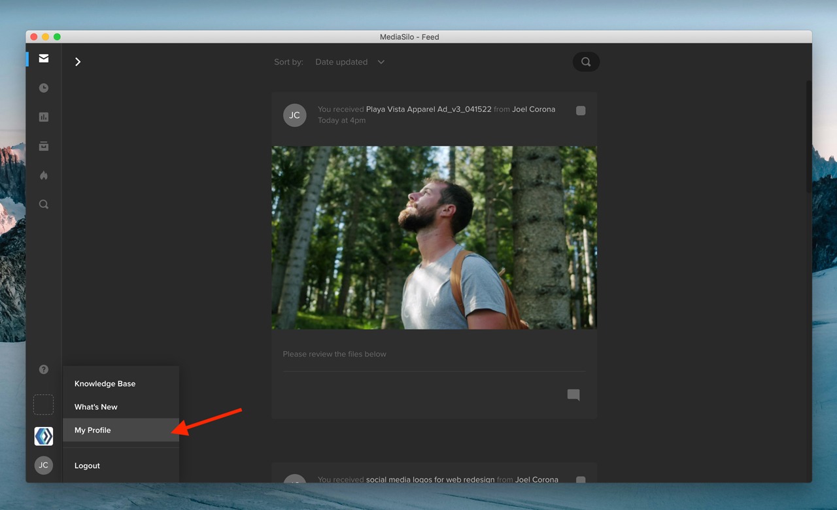Open the Date updated sort dropdown
The height and width of the screenshot is (510, 837).
pos(350,62)
